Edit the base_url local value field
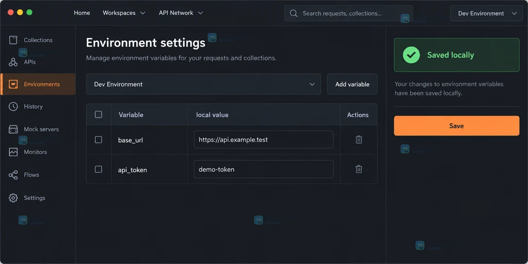The image size is (528, 264). coord(263,139)
